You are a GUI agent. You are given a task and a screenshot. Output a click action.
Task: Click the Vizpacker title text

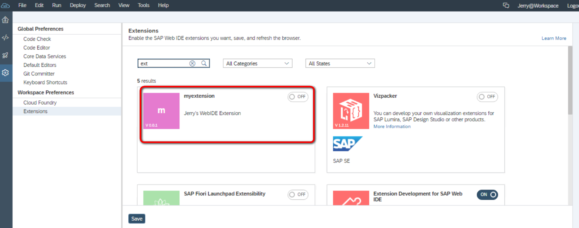point(385,96)
